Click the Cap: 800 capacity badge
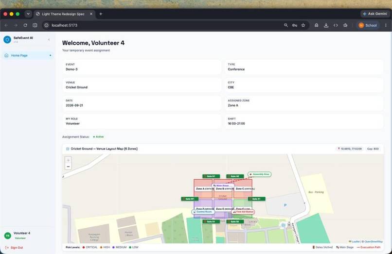Viewport: 392px width, 254px height. click(373, 149)
